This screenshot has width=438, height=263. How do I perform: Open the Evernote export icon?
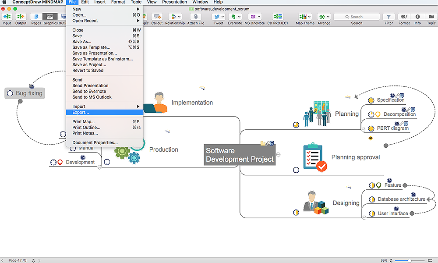(x=235, y=17)
